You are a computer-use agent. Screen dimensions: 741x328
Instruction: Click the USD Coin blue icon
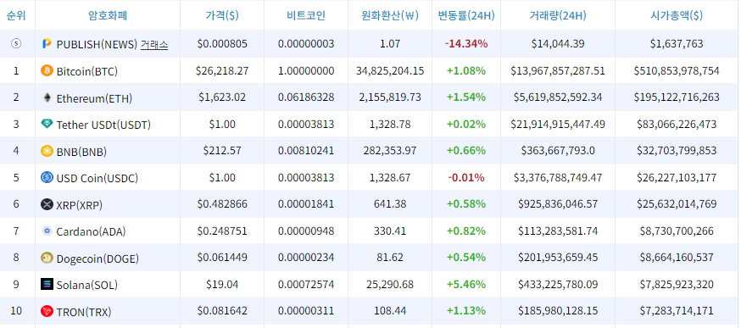47,178
